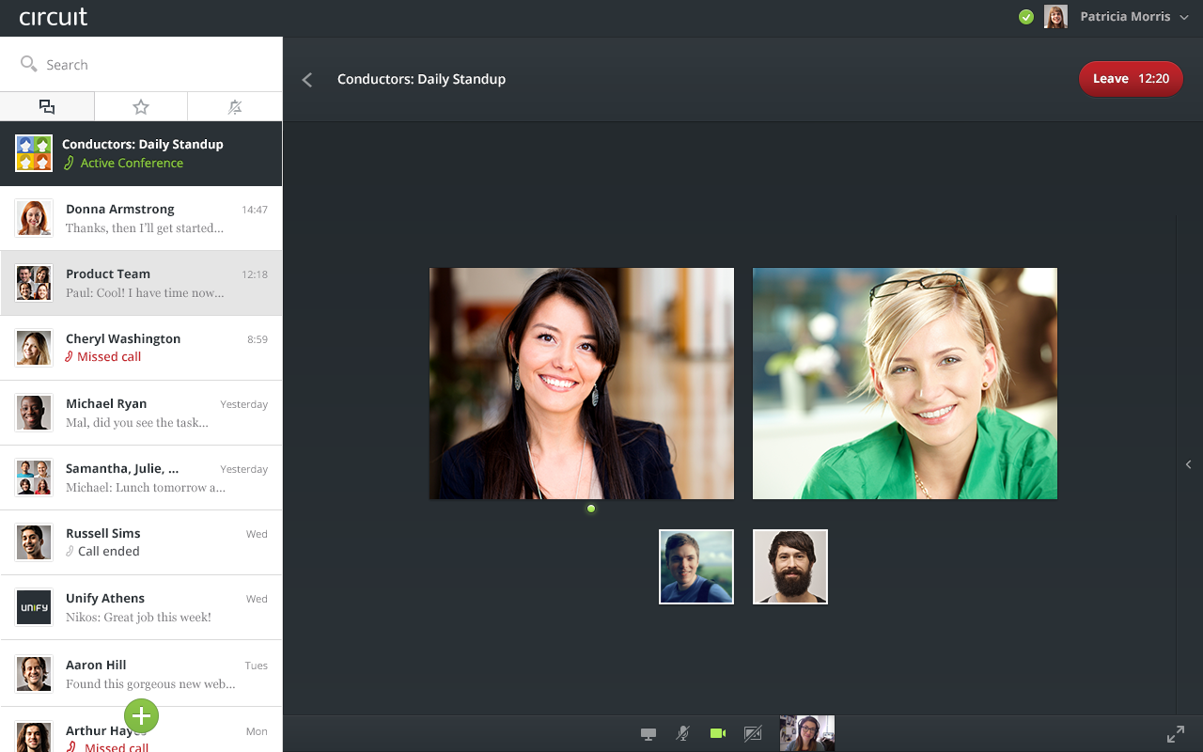Leave the conference call

[1131, 79]
